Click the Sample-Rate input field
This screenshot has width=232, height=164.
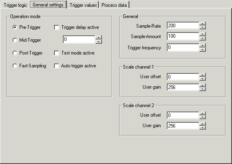(x=183, y=26)
